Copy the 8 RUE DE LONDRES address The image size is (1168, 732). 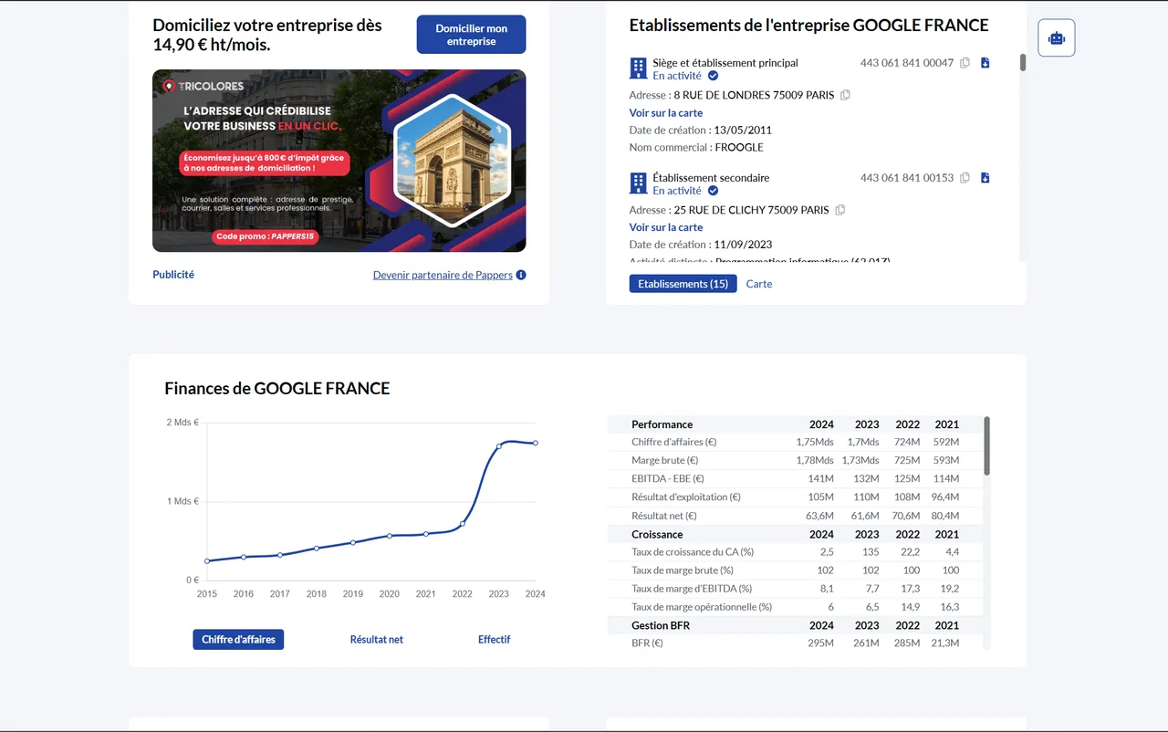tap(845, 95)
